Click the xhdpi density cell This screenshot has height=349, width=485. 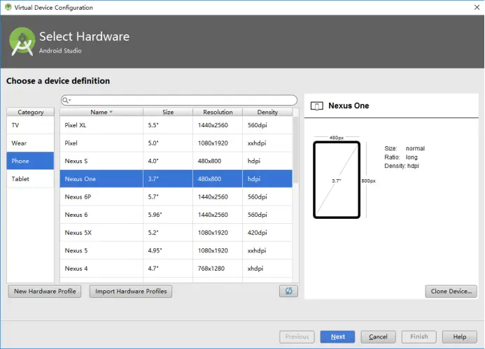(x=267, y=269)
